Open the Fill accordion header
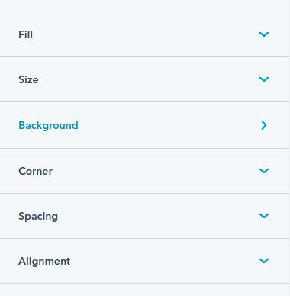Viewport: 290px width, 296px height. (144, 34)
